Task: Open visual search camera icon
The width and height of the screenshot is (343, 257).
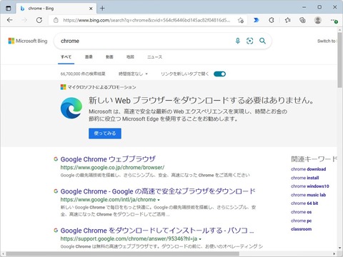Action: 249,41
